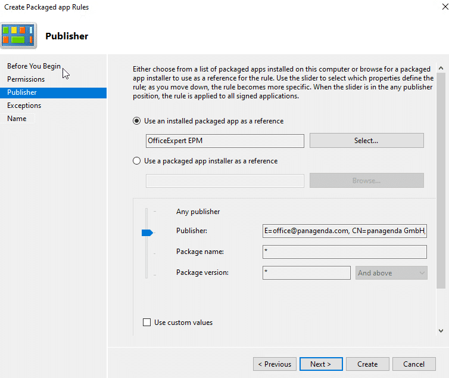Viewport: 449px width, 378px height.
Task: Click the OfficeExpert EPM reference field
Action: [x=224, y=141]
